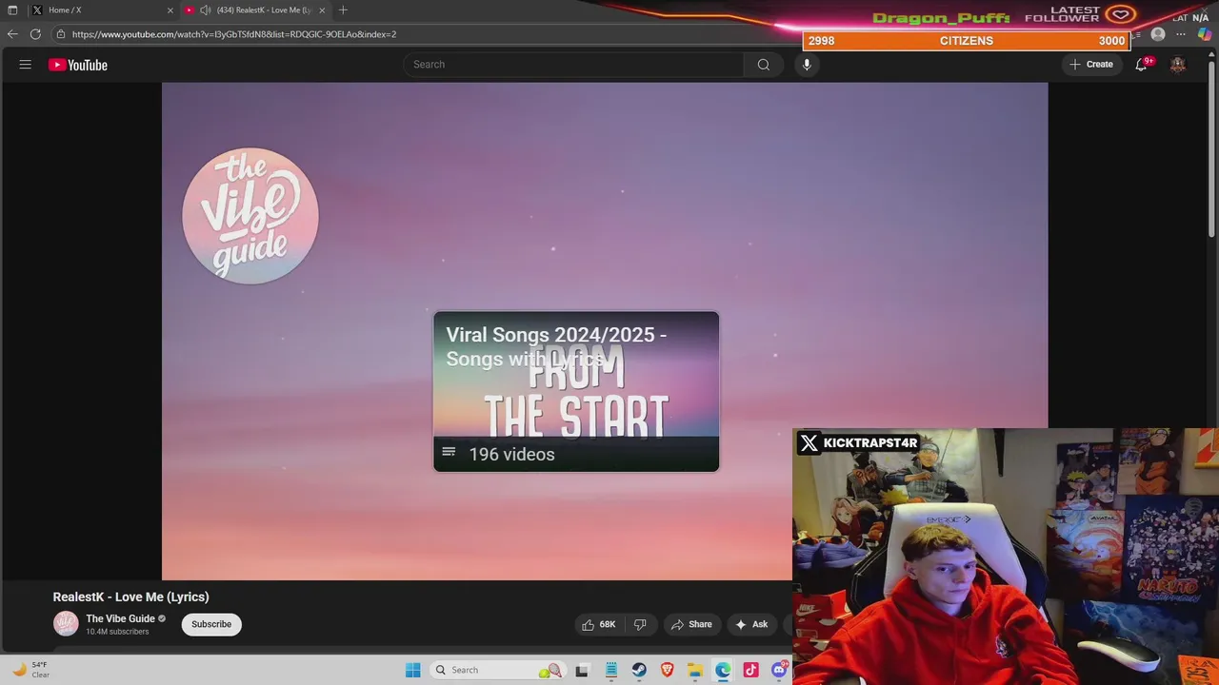Open the YouTube guide hamburger menu

(x=26, y=65)
